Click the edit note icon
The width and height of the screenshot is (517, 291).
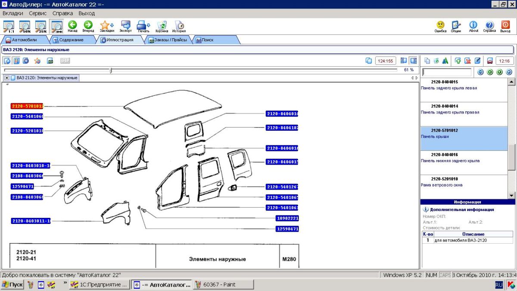coord(477,61)
